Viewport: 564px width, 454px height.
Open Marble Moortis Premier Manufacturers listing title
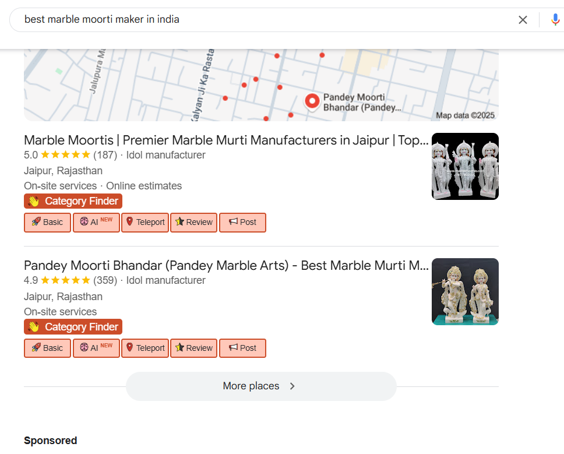point(226,140)
